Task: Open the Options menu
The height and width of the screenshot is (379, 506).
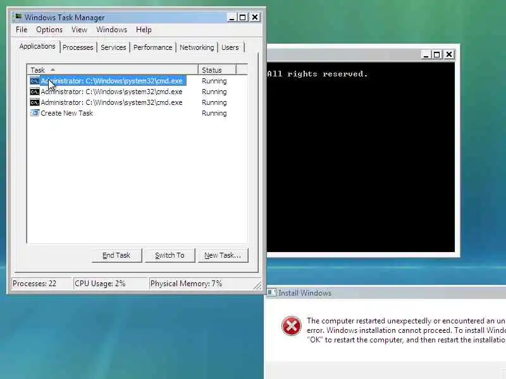Action: 49,30
